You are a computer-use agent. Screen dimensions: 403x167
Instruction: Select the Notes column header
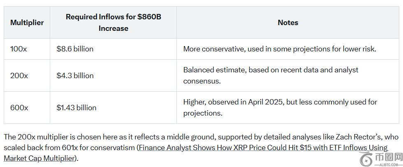point(288,23)
